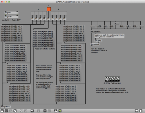Click the grayed X box toolbar icon
Viewport: 145px width, 113px height.
[x=26, y=111]
